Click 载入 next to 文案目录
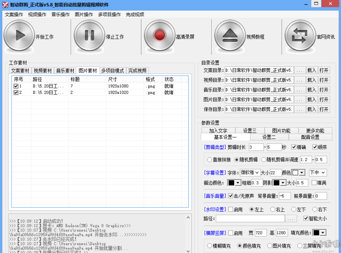The width and height of the screenshot is (341, 253). point(311,70)
